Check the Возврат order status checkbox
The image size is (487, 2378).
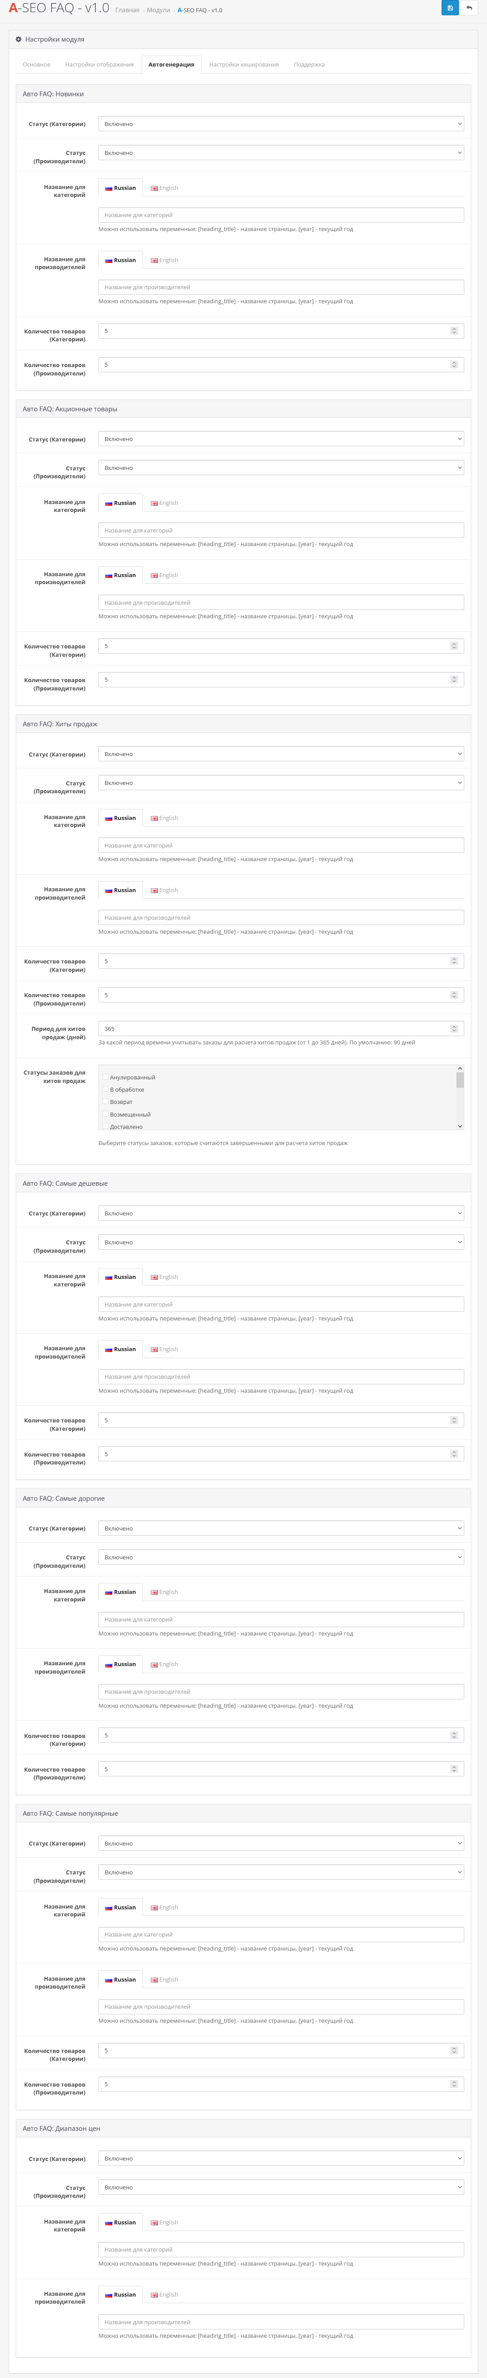(x=106, y=1101)
